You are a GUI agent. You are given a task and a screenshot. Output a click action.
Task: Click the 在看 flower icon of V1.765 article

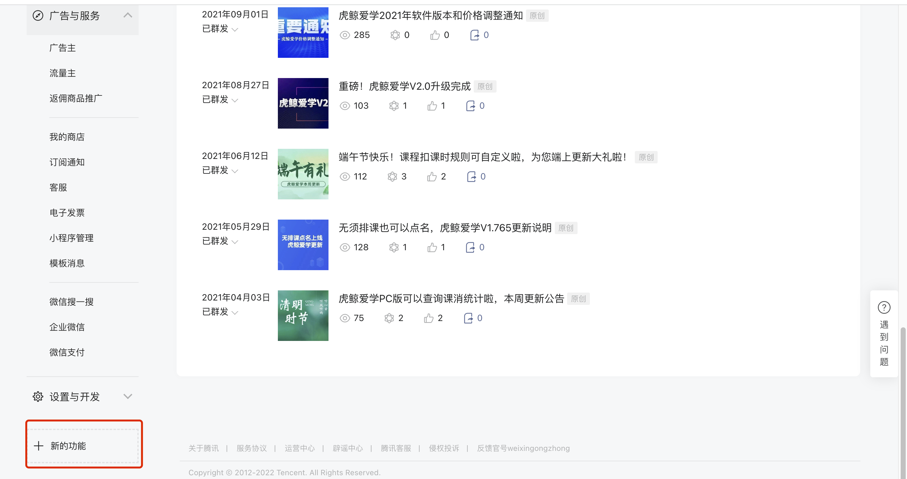tap(394, 247)
